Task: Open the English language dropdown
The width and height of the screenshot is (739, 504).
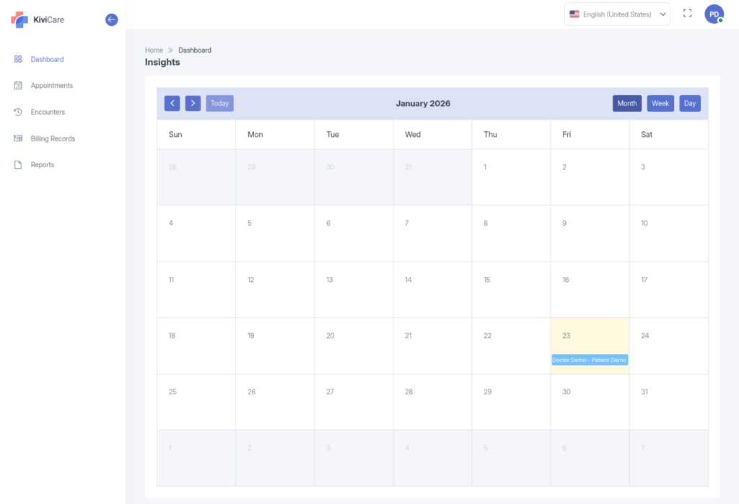Action: click(617, 14)
